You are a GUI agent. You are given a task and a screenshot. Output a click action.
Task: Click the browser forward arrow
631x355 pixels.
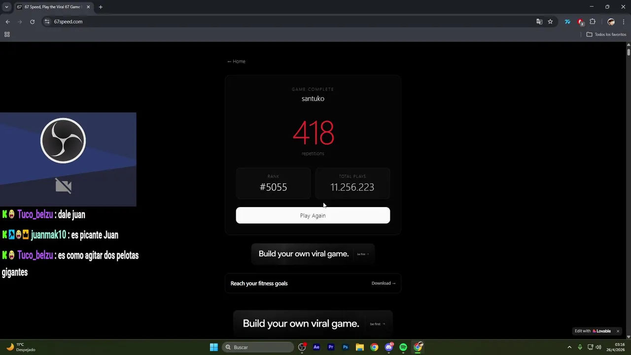click(20, 22)
